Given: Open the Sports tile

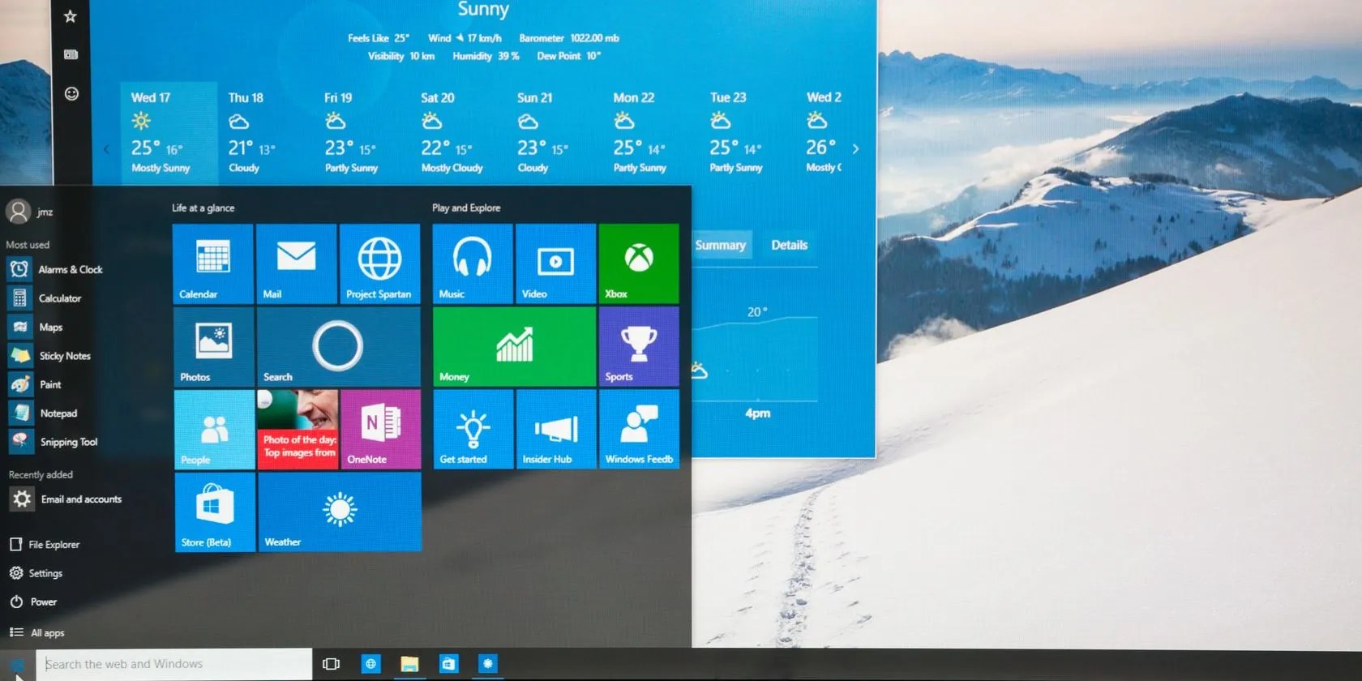Looking at the screenshot, I should click(639, 347).
